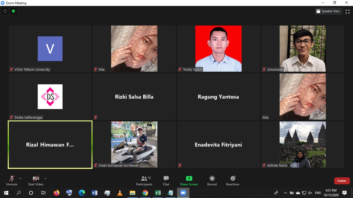The height and width of the screenshot is (198, 353).
Task: Open Google Chrome from the taskbar
Action: tap(145, 193)
